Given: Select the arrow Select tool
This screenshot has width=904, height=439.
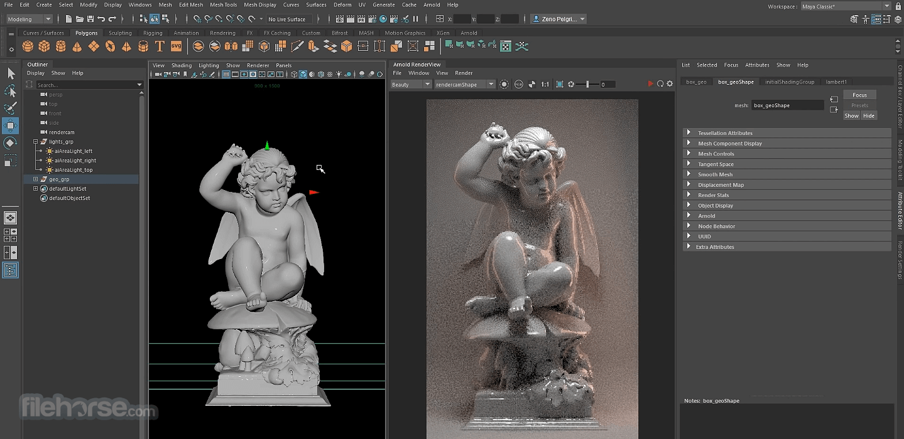Looking at the screenshot, I should point(11,74).
